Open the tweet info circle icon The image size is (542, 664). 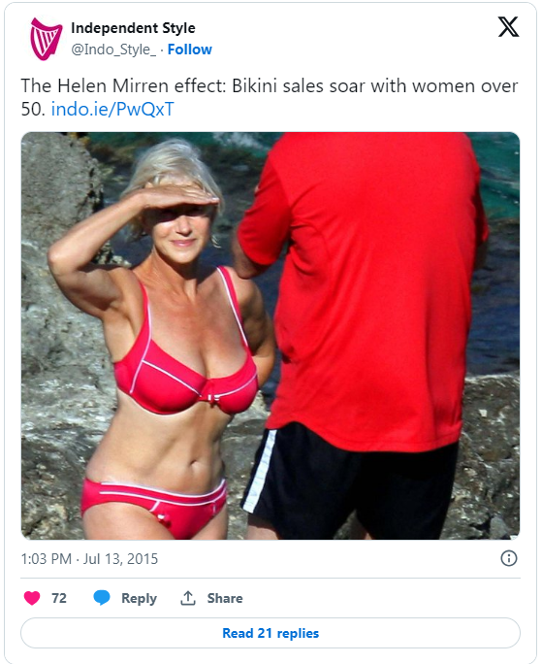[509, 558]
